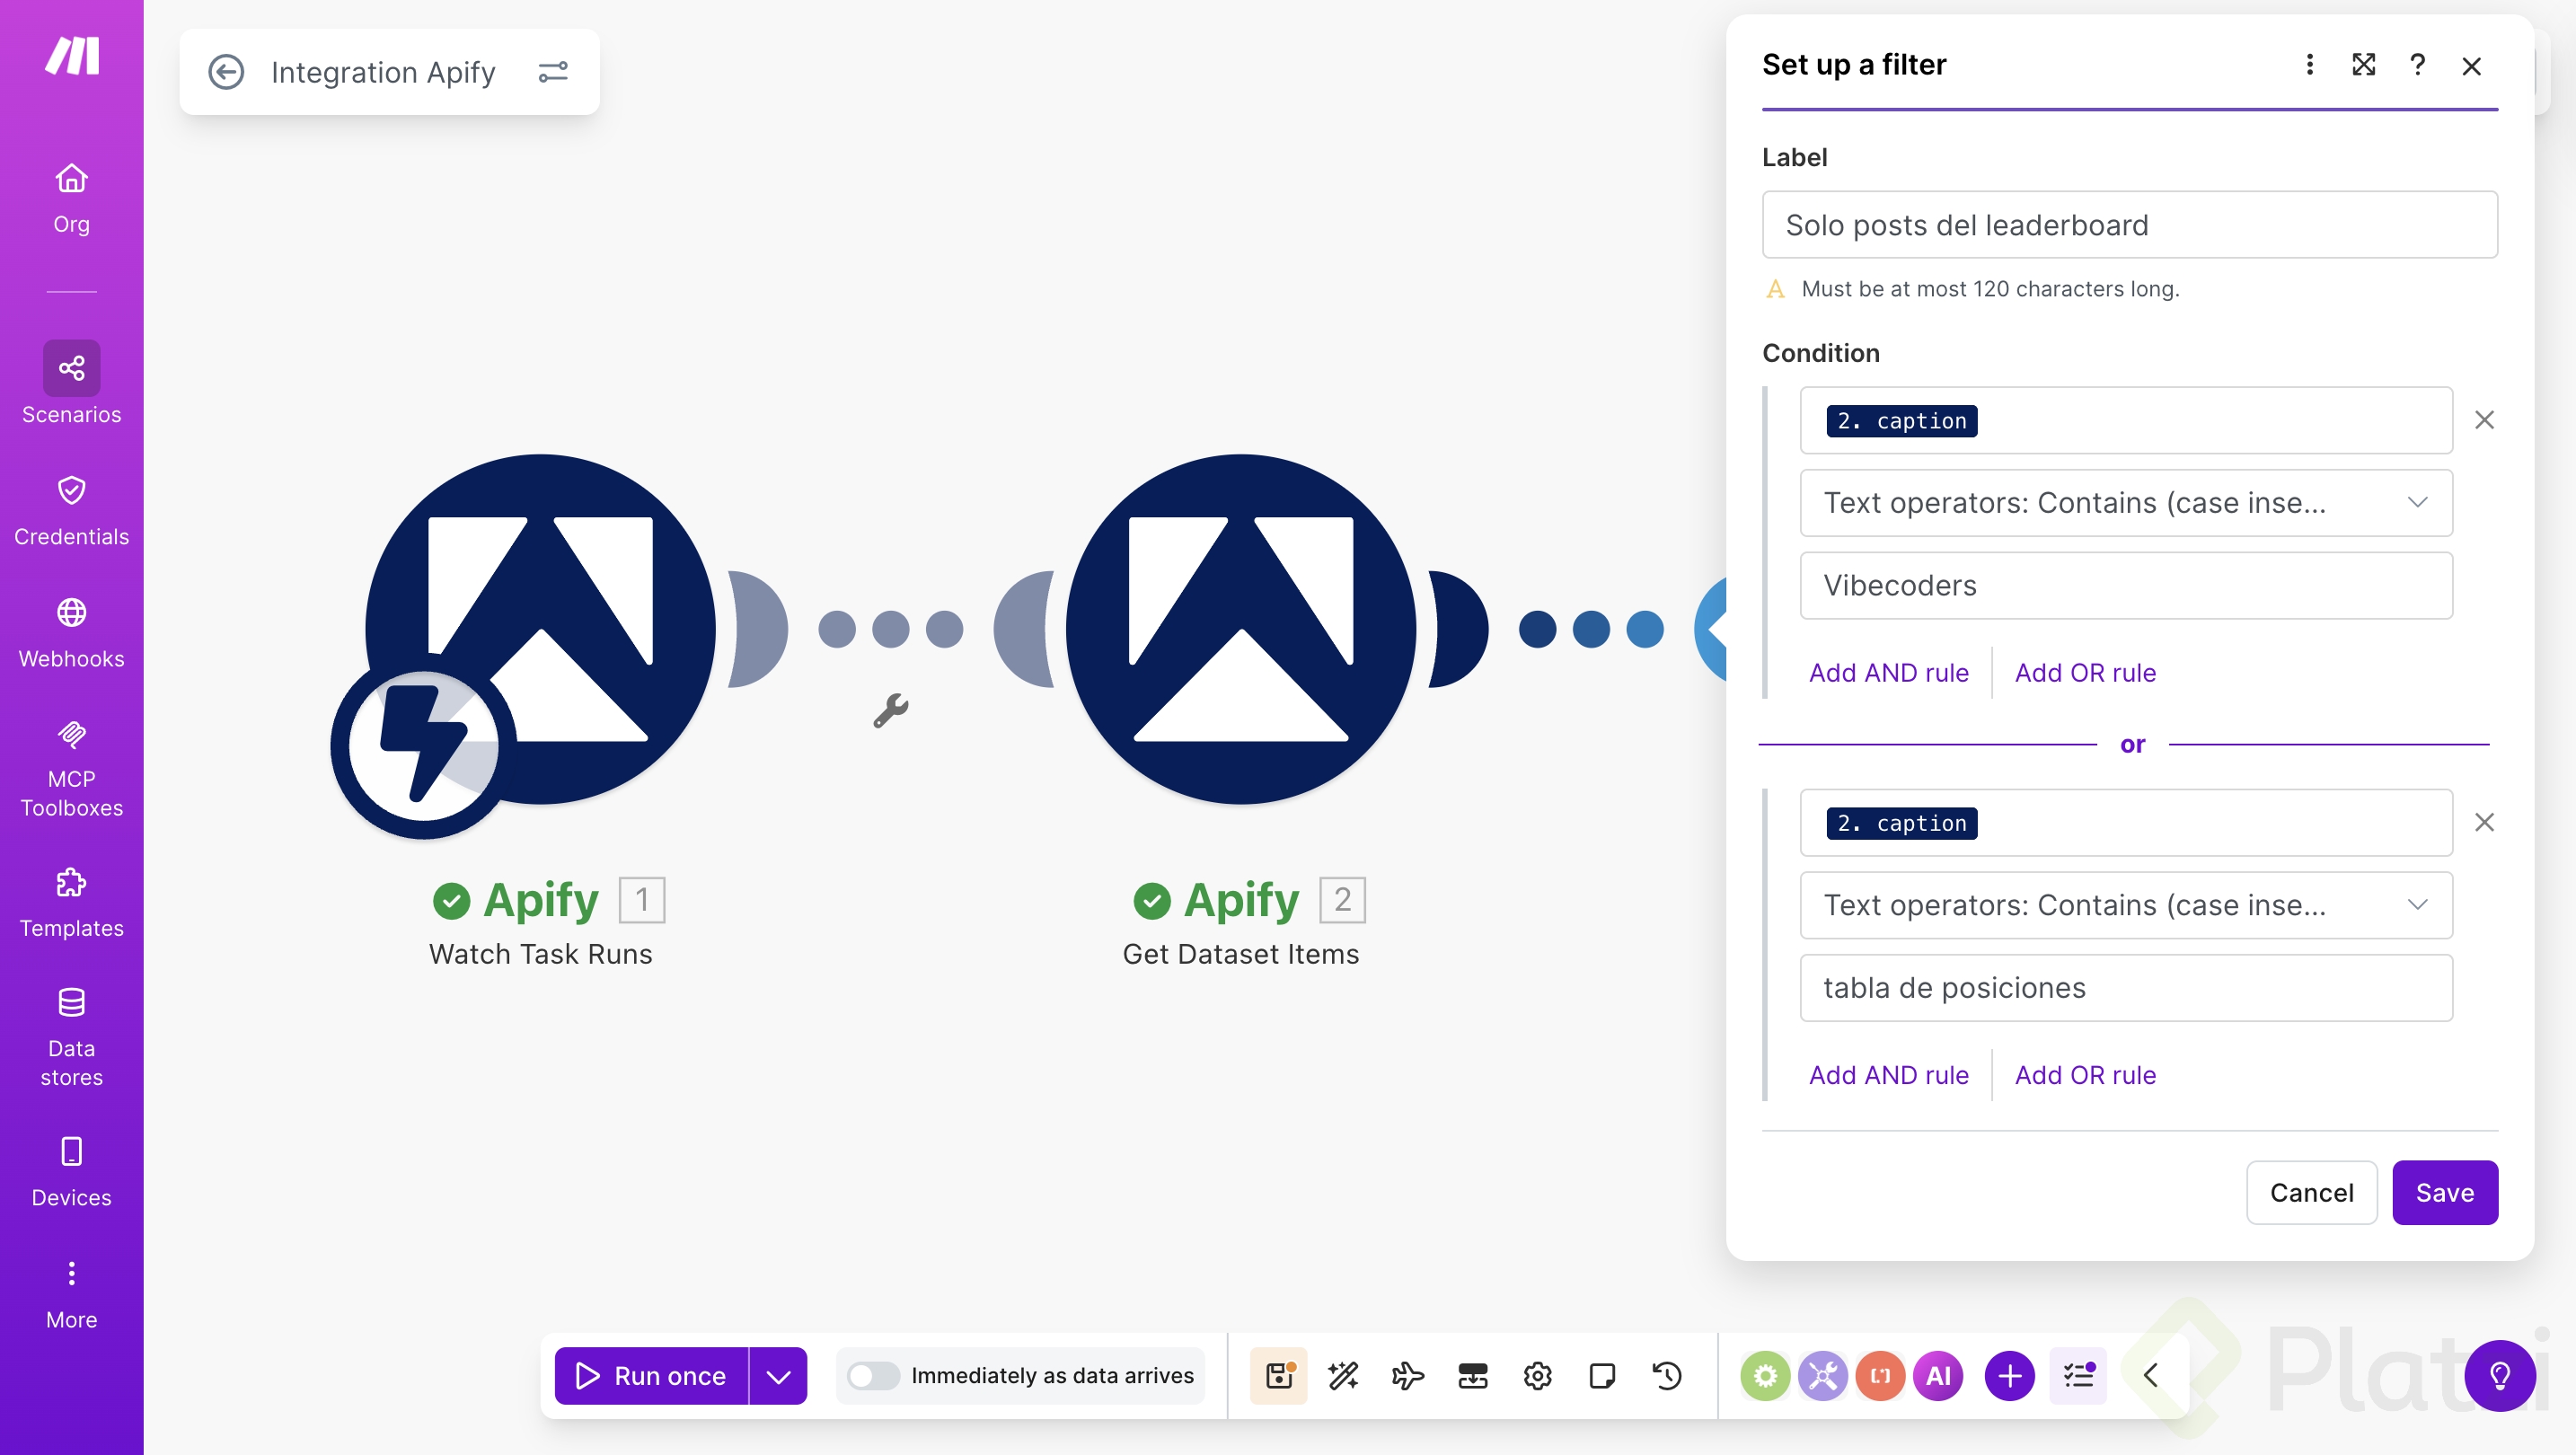Screen dimensions: 2576x1455
Task: Open the auto-align magic wand tool
Action: point(1343,1376)
